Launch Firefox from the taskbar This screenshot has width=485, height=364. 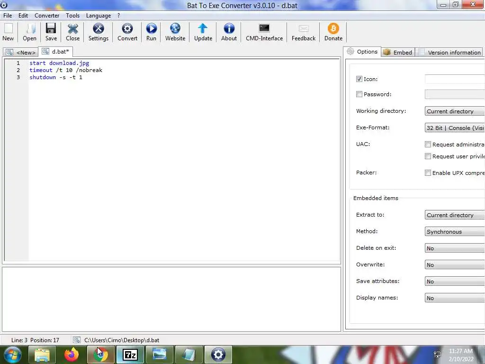pos(72,355)
